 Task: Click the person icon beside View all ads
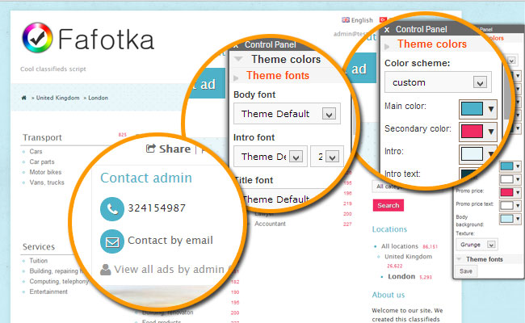coord(106,270)
